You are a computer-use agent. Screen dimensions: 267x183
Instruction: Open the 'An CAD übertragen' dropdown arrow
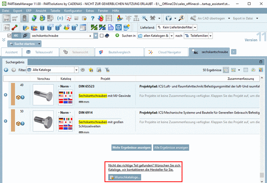pos(229,18)
